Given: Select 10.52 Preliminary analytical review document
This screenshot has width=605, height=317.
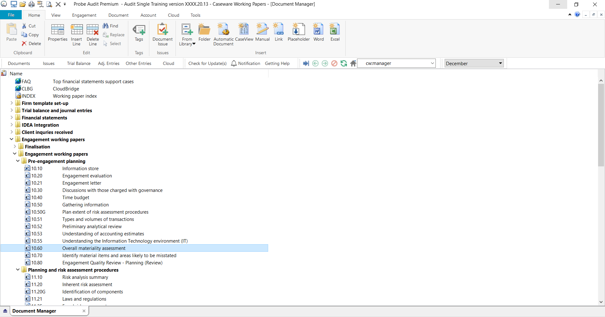Looking at the screenshot, I should pyautogui.click(x=92, y=227).
